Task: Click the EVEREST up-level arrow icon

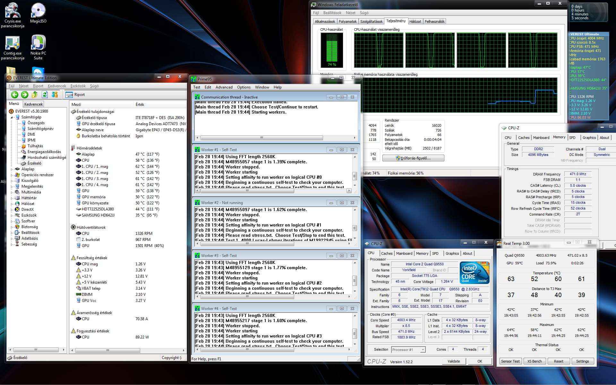Action: (x=35, y=94)
